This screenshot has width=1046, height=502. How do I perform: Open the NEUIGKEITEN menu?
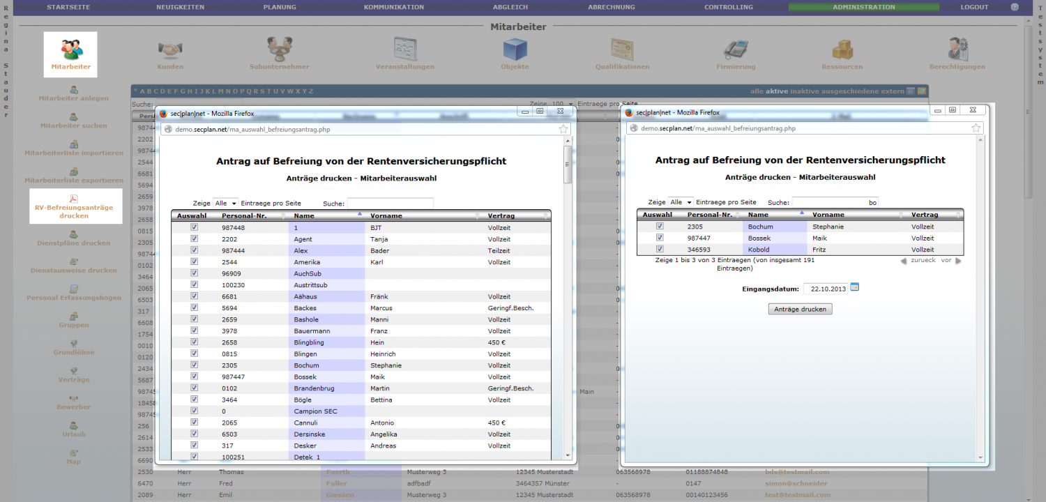tap(180, 7)
